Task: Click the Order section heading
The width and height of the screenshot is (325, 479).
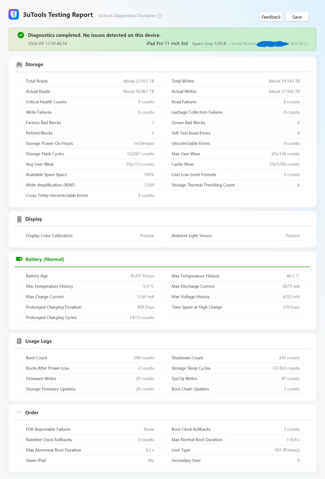Action: 32,412
